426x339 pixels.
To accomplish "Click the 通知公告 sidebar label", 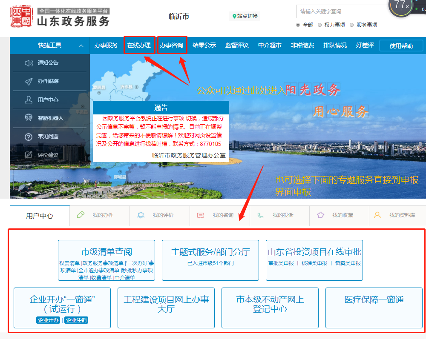I will pos(48,63).
